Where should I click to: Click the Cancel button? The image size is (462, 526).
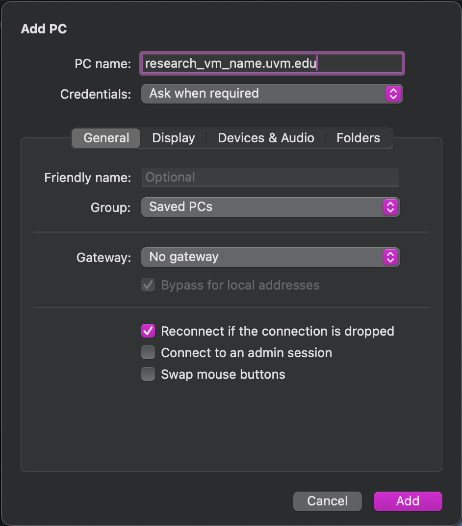[327, 501]
